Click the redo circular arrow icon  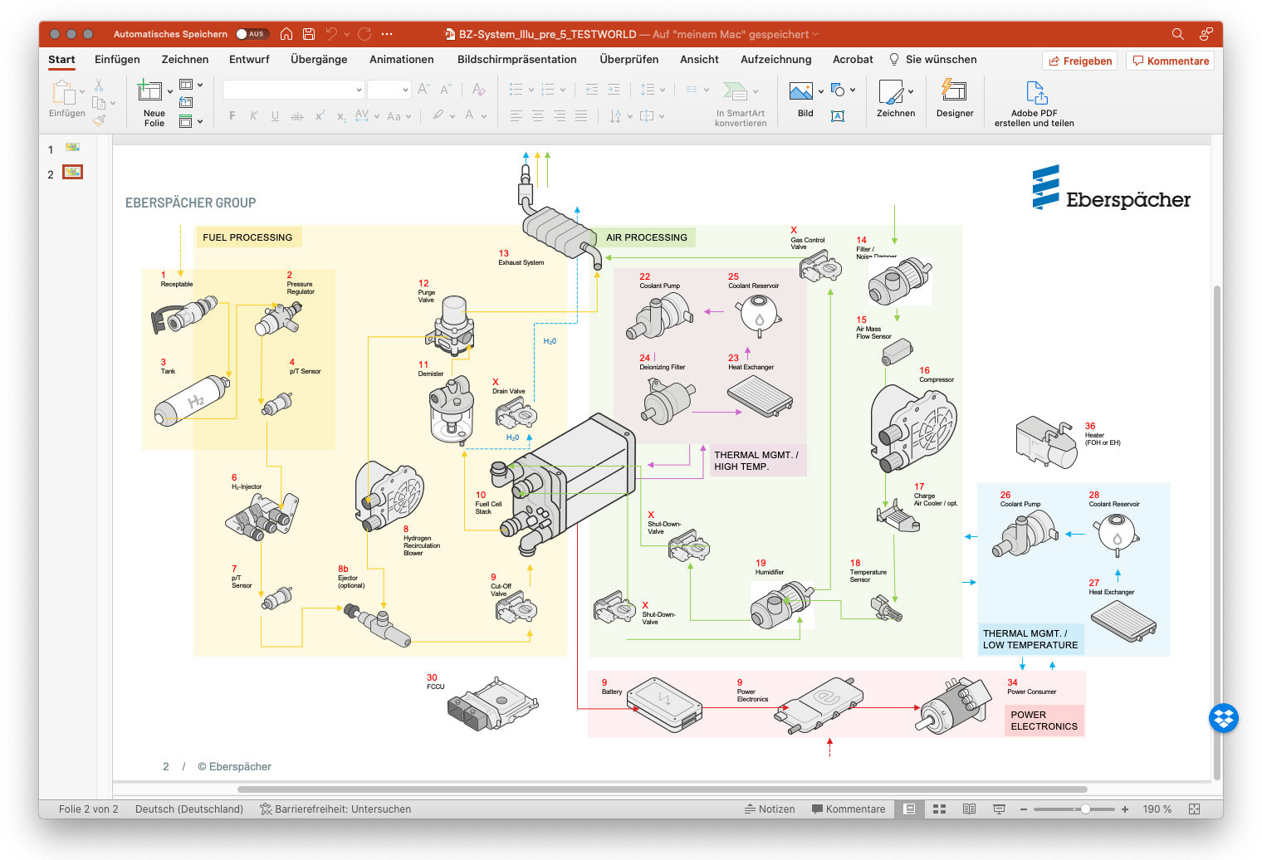[364, 34]
